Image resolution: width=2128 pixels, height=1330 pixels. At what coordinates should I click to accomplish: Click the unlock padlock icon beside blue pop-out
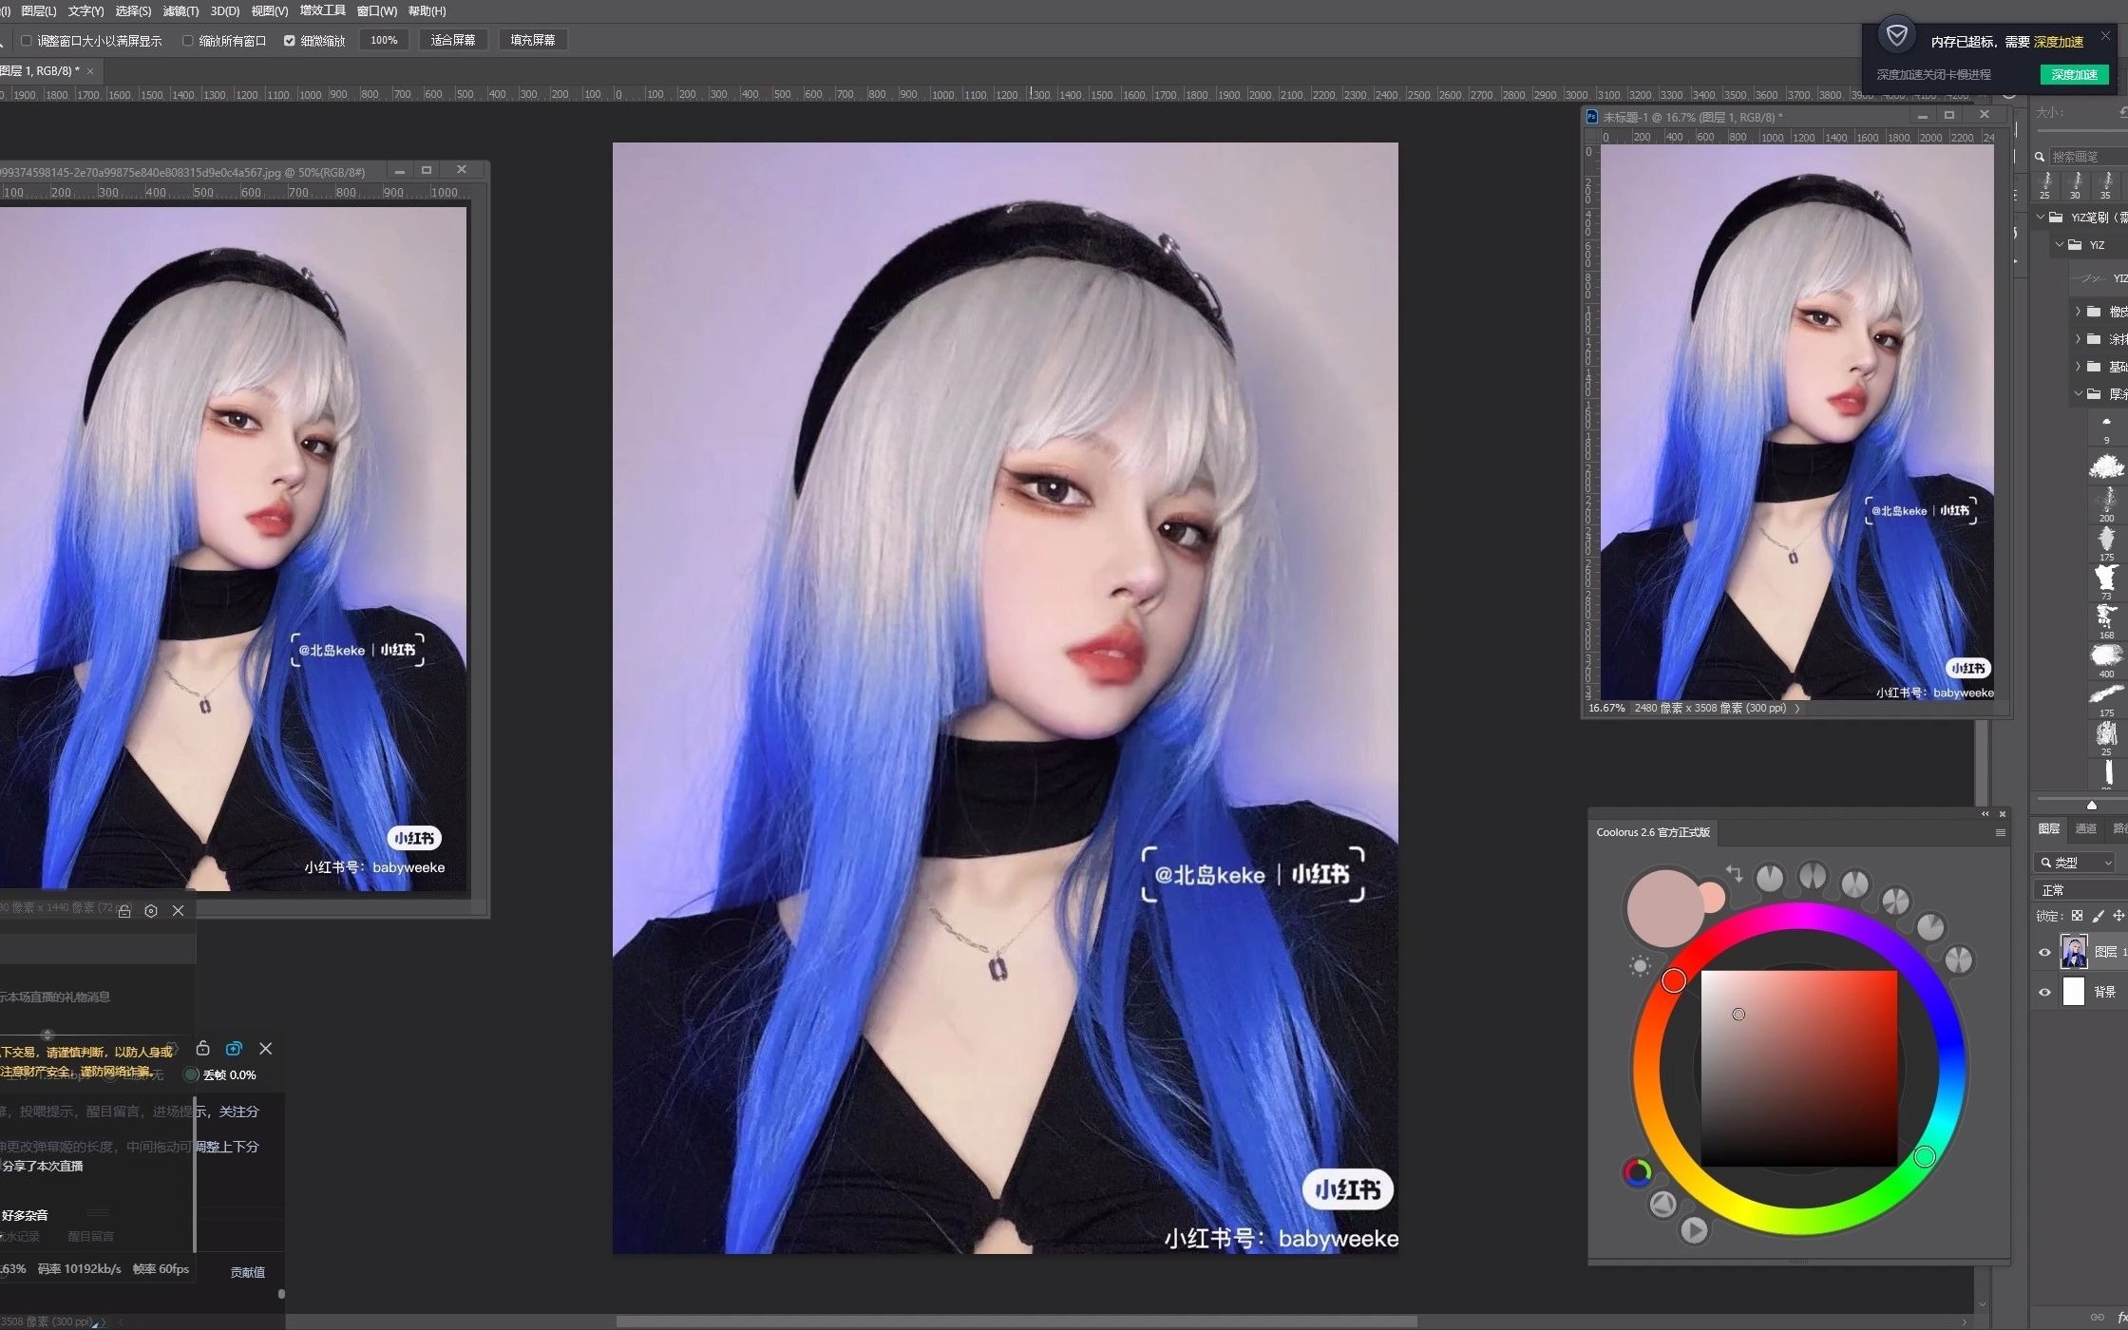point(202,1048)
